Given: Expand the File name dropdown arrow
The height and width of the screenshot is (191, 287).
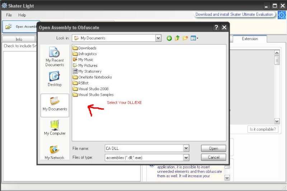Looking at the screenshot, I should pyautogui.click(x=186, y=148).
